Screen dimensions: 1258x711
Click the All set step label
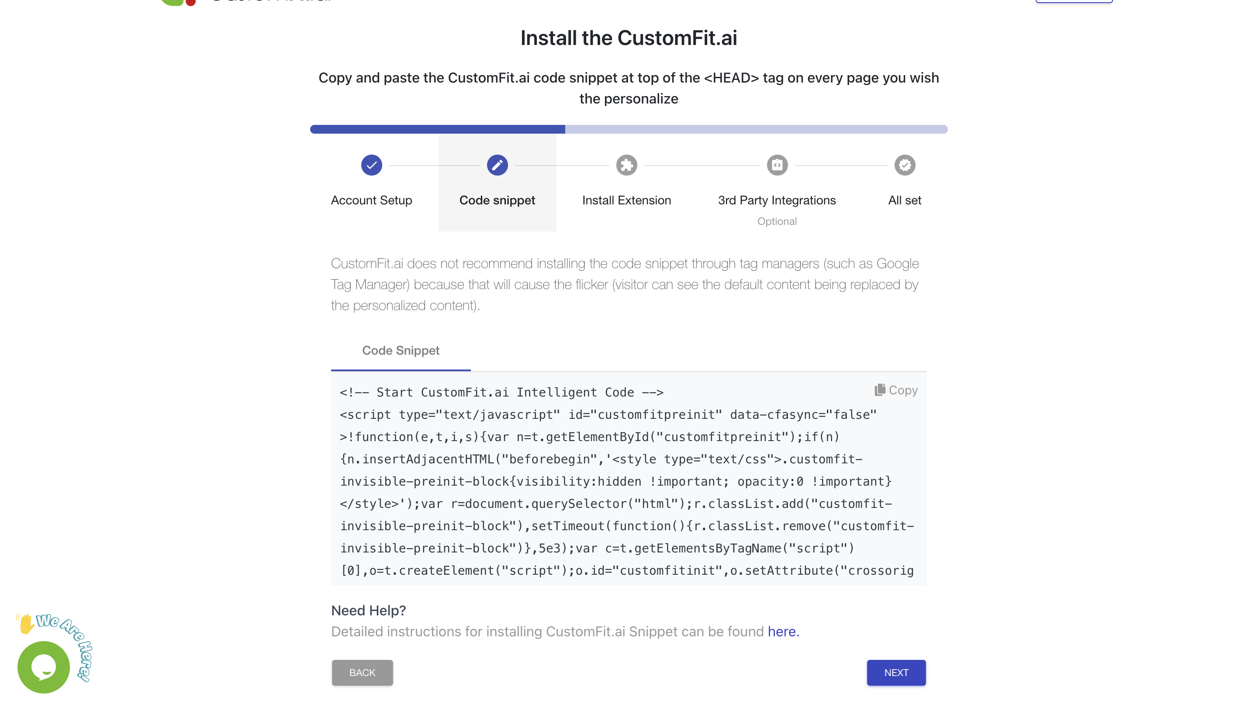click(x=905, y=200)
